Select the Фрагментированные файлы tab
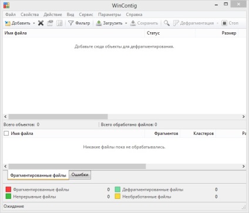 [x=38, y=175]
